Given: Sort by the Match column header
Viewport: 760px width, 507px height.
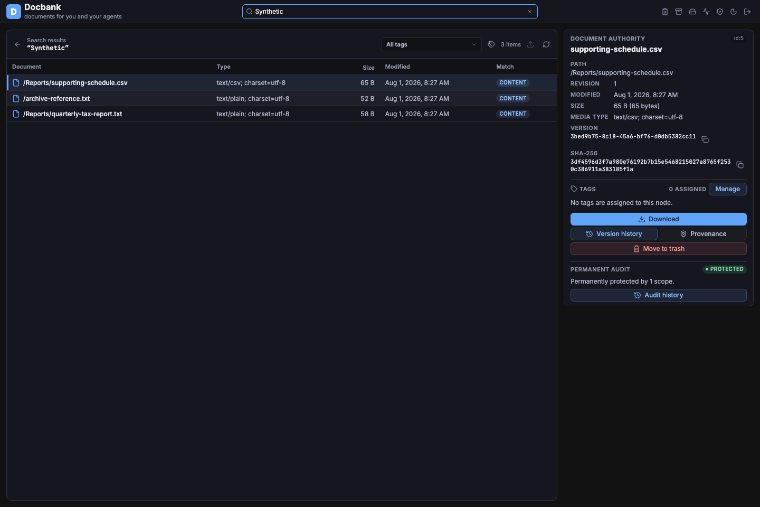Looking at the screenshot, I should [x=505, y=67].
